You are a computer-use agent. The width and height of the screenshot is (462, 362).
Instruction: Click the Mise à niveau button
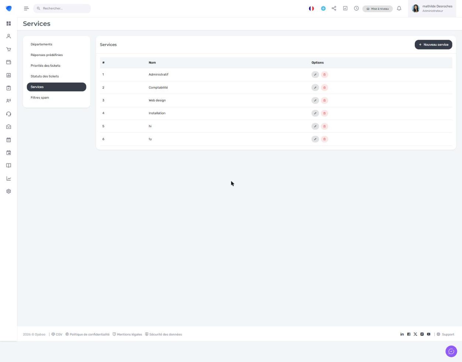tap(377, 8)
